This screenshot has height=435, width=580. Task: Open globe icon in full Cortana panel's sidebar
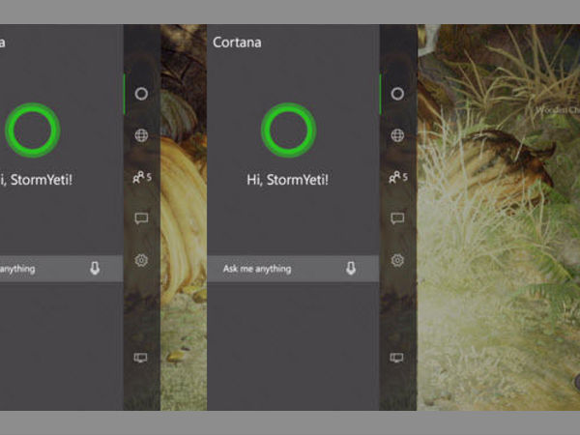pos(397,135)
